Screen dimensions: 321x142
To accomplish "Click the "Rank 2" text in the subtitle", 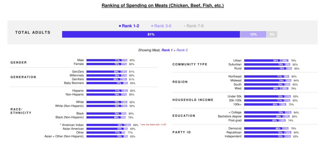I will pyautogui.click(x=182, y=50).
